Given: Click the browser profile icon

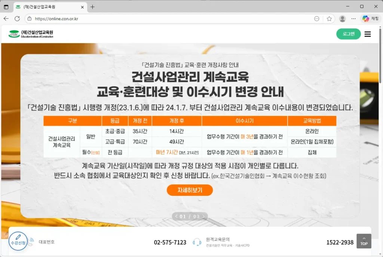Looking at the screenshot, I should tap(343, 18).
